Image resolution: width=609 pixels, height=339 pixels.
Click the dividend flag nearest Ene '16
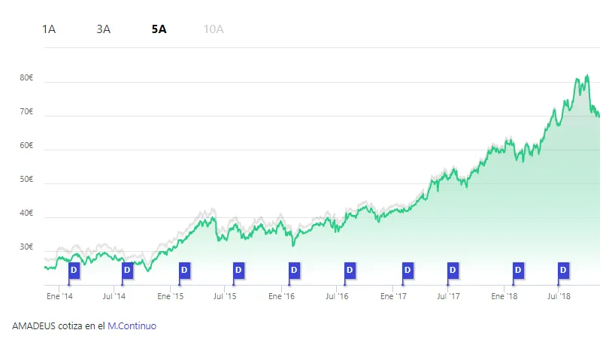point(294,269)
